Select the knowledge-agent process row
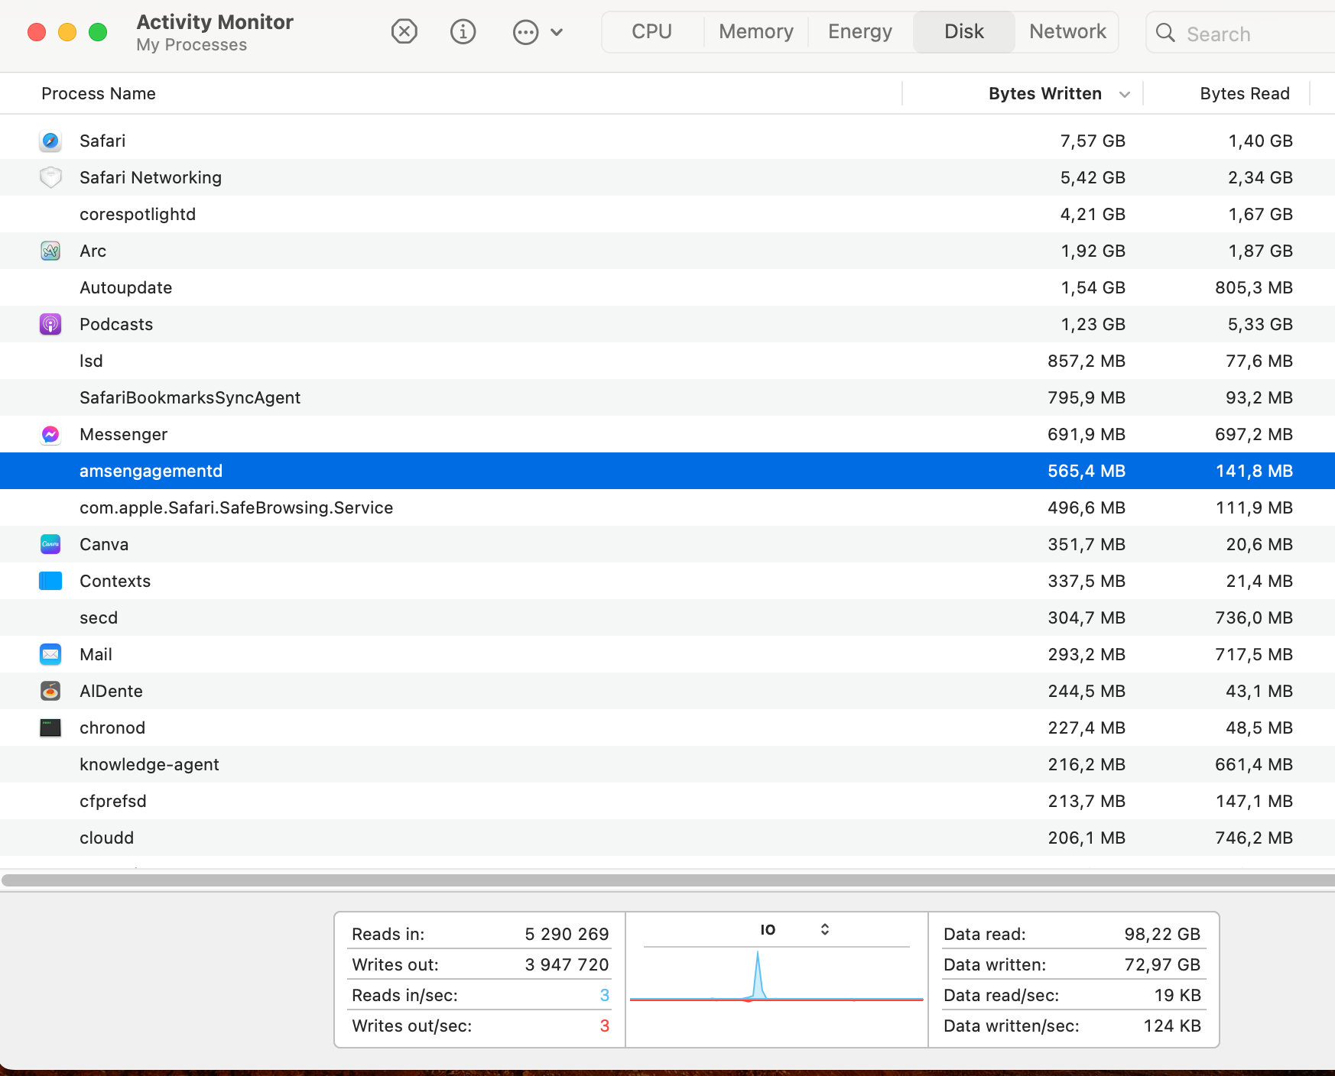1335x1076 pixels. [667, 764]
